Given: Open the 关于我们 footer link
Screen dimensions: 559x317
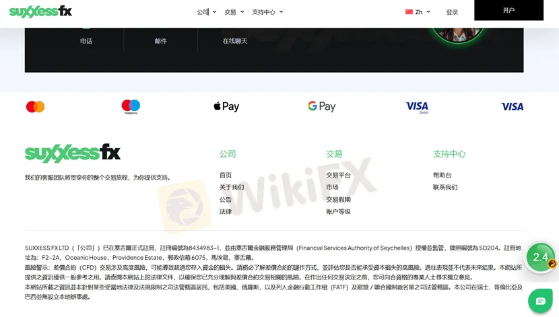Looking at the screenshot, I should tap(232, 187).
